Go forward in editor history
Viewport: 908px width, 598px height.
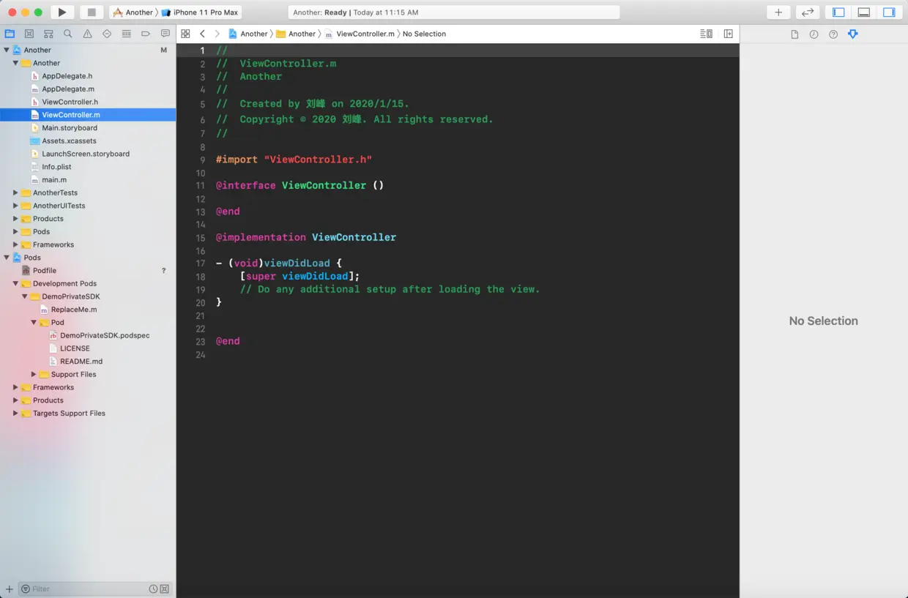pos(217,34)
